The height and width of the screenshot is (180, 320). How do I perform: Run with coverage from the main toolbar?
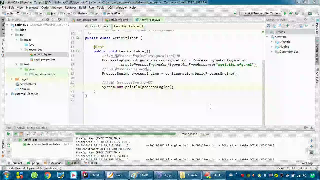[x=297, y=13]
